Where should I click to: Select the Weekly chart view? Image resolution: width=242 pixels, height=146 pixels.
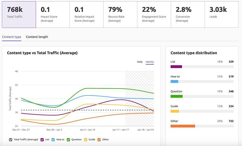coord(150,62)
